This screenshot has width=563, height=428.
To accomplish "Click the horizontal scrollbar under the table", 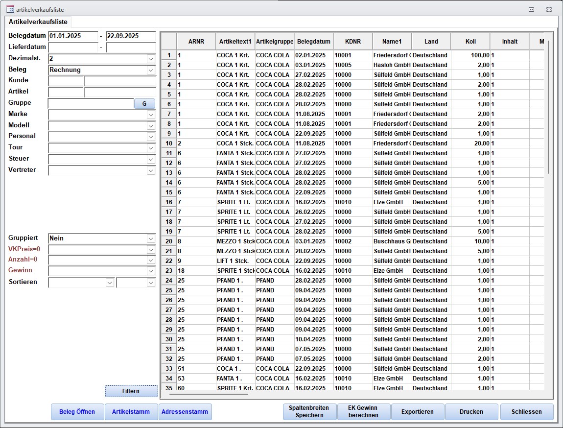I will 209,393.
